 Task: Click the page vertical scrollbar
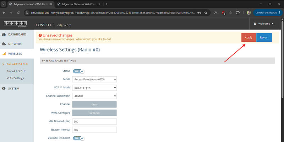coord(282,59)
